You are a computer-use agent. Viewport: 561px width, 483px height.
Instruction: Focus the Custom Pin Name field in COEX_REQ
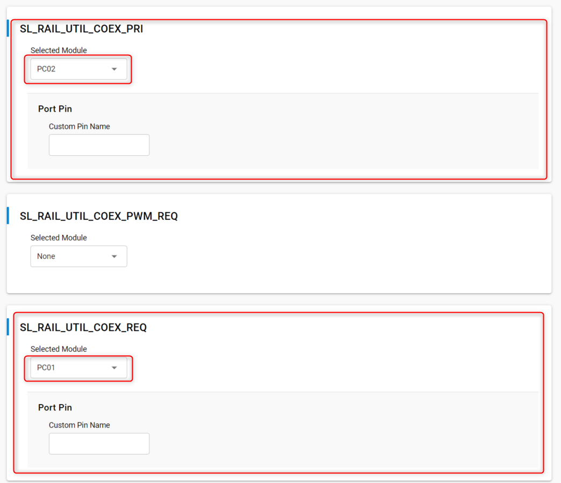99,444
